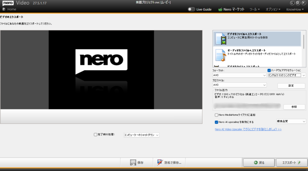The width and height of the screenshot is (308, 171).
Task: Click the Home text label
Action: pyautogui.click(x=12, y=9)
